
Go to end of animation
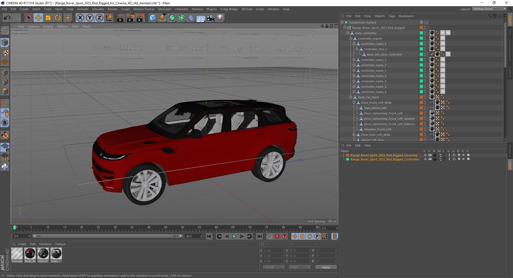tap(259, 236)
